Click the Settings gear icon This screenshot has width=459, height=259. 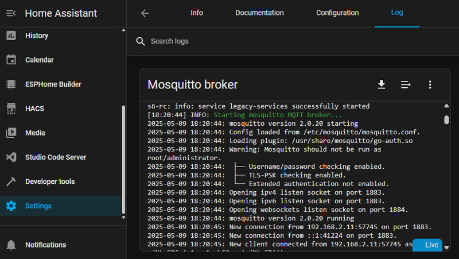(11, 206)
